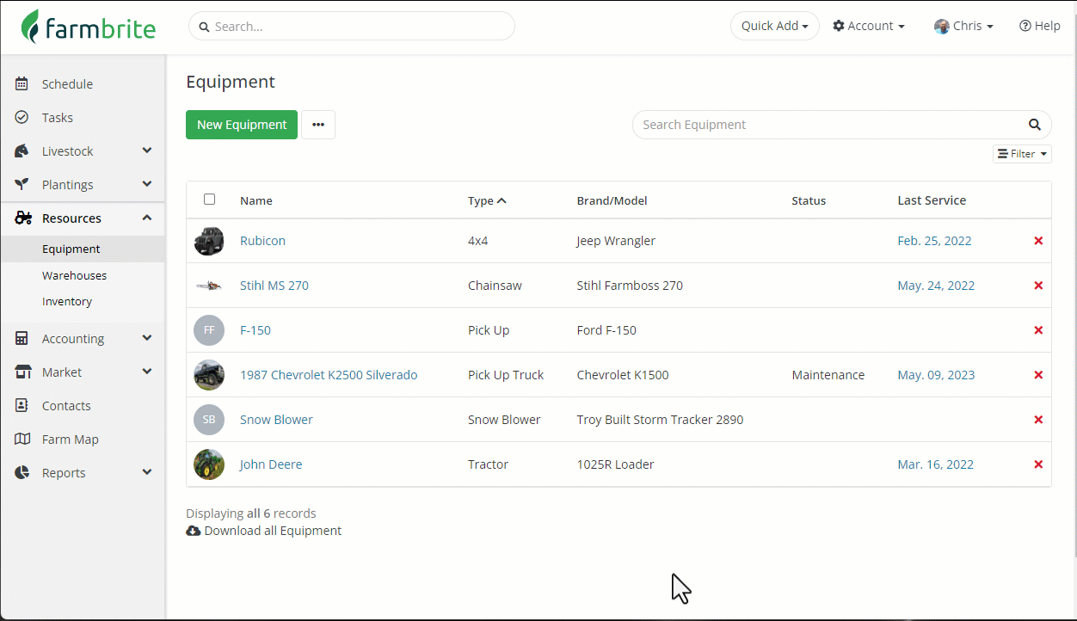Open the Feb. 25, 2022 service date
The width and height of the screenshot is (1077, 621).
tap(934, 241)
